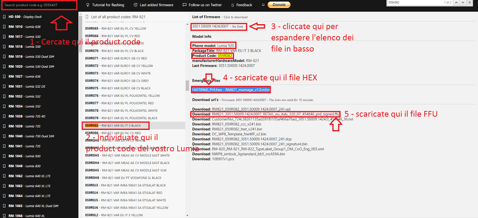Select product code 059R071 EURO1 GB CV RED
The image size is (478, 218).
[x=116, y=58]
